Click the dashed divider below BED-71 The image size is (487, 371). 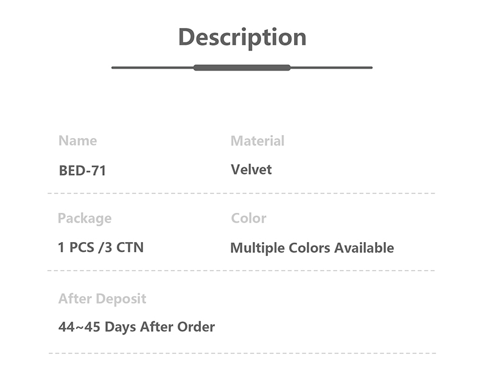point(242,193)
